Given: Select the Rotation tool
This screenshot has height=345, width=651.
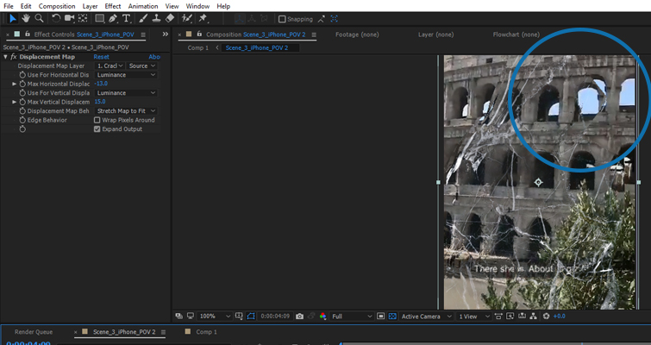Looking at the screenshot, I should click(56, 18).
